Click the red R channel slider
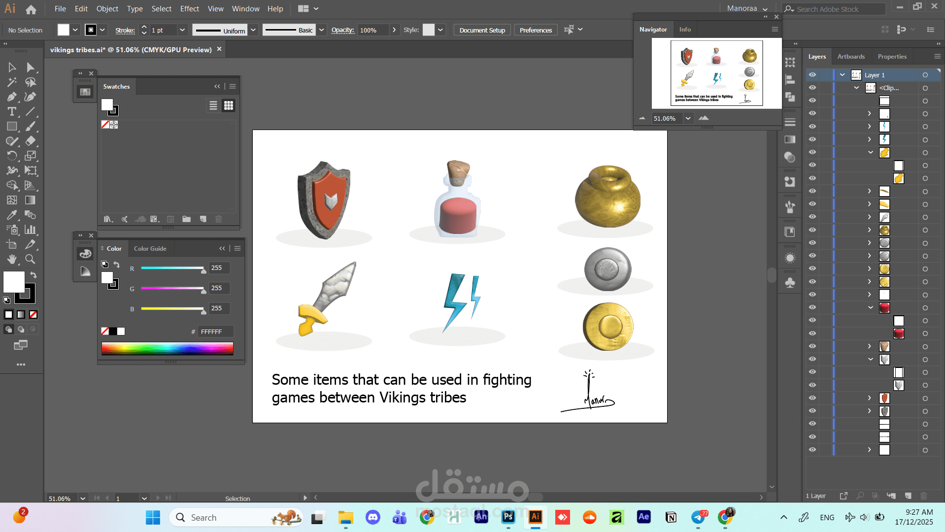Image resolution: width=945 pixels, height=532 pixels. (x=172, y=268)
